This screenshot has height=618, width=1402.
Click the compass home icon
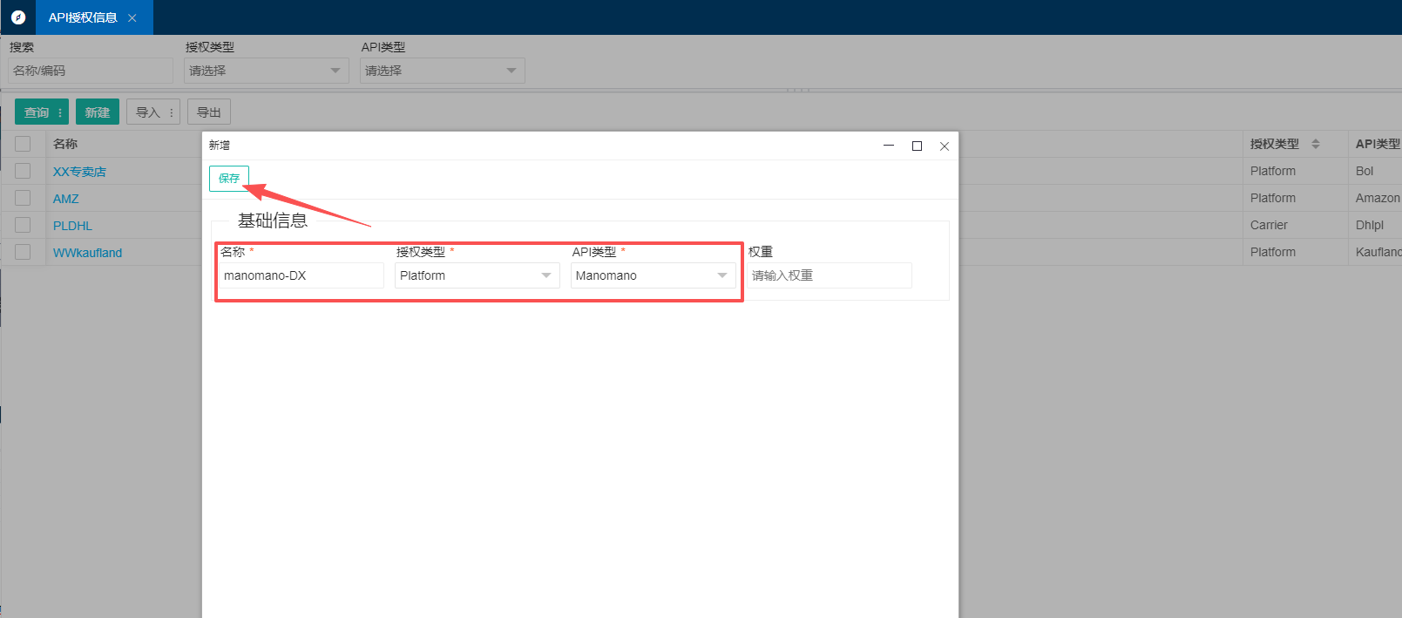17,17
